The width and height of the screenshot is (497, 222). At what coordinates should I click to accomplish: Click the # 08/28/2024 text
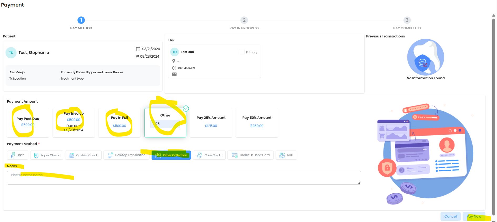tap(148, 56)
